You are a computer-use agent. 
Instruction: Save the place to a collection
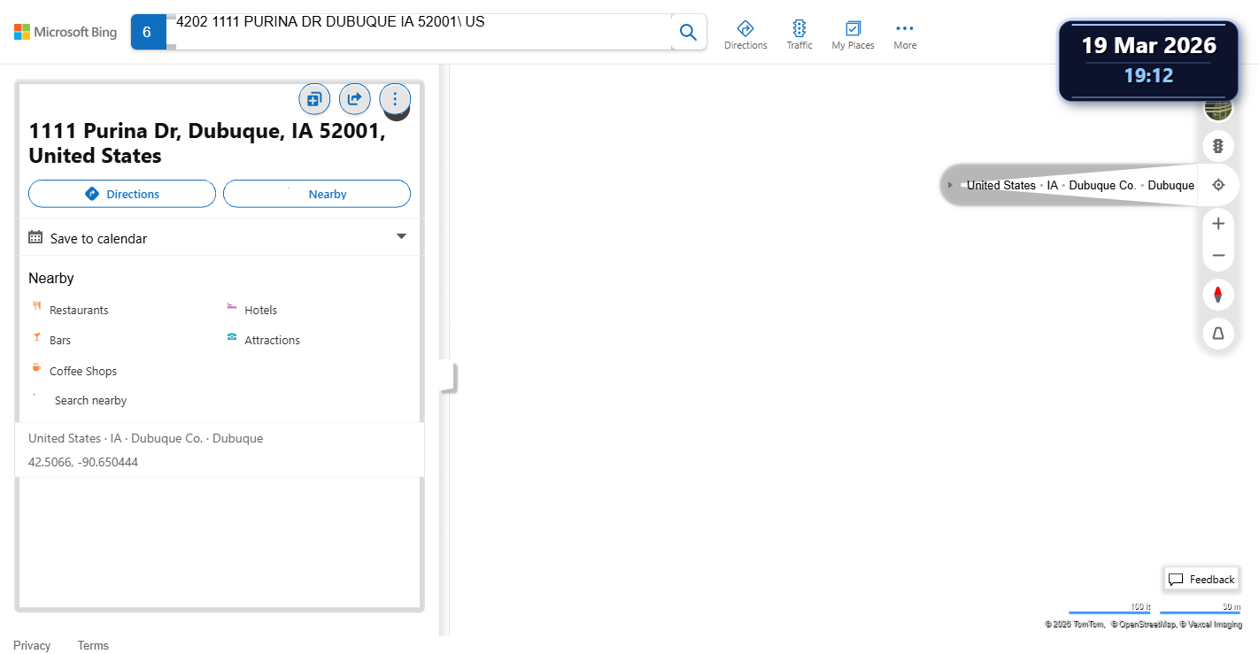[x=314, y=99]
